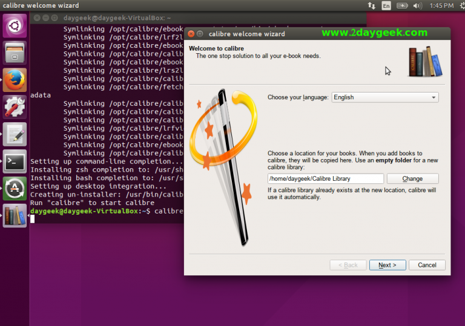Click the calibre bookshelf logo in wizard
Screen dimensions: 465x326
click(x=425, y=62)
